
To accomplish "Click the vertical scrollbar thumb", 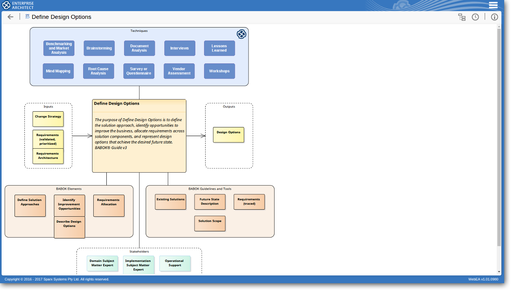I will click(499, 138).
